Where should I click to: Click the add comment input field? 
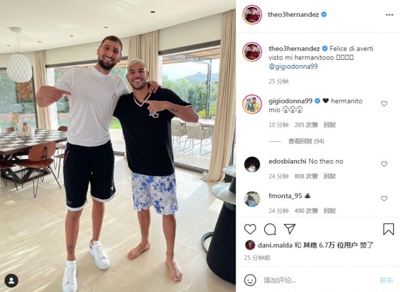pyautogui.click(x=318, y=280)
